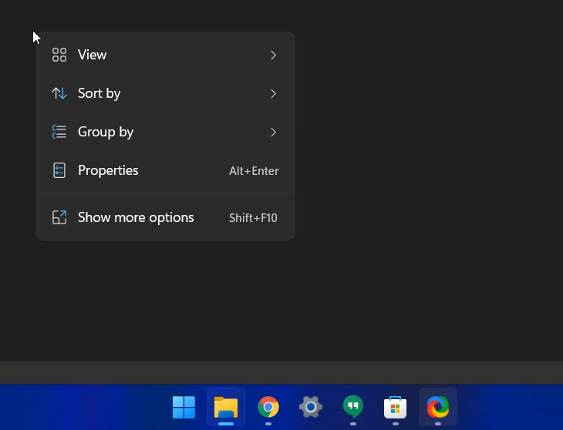Open the Windows Start menu
The image size is (563, 430).
184,407
